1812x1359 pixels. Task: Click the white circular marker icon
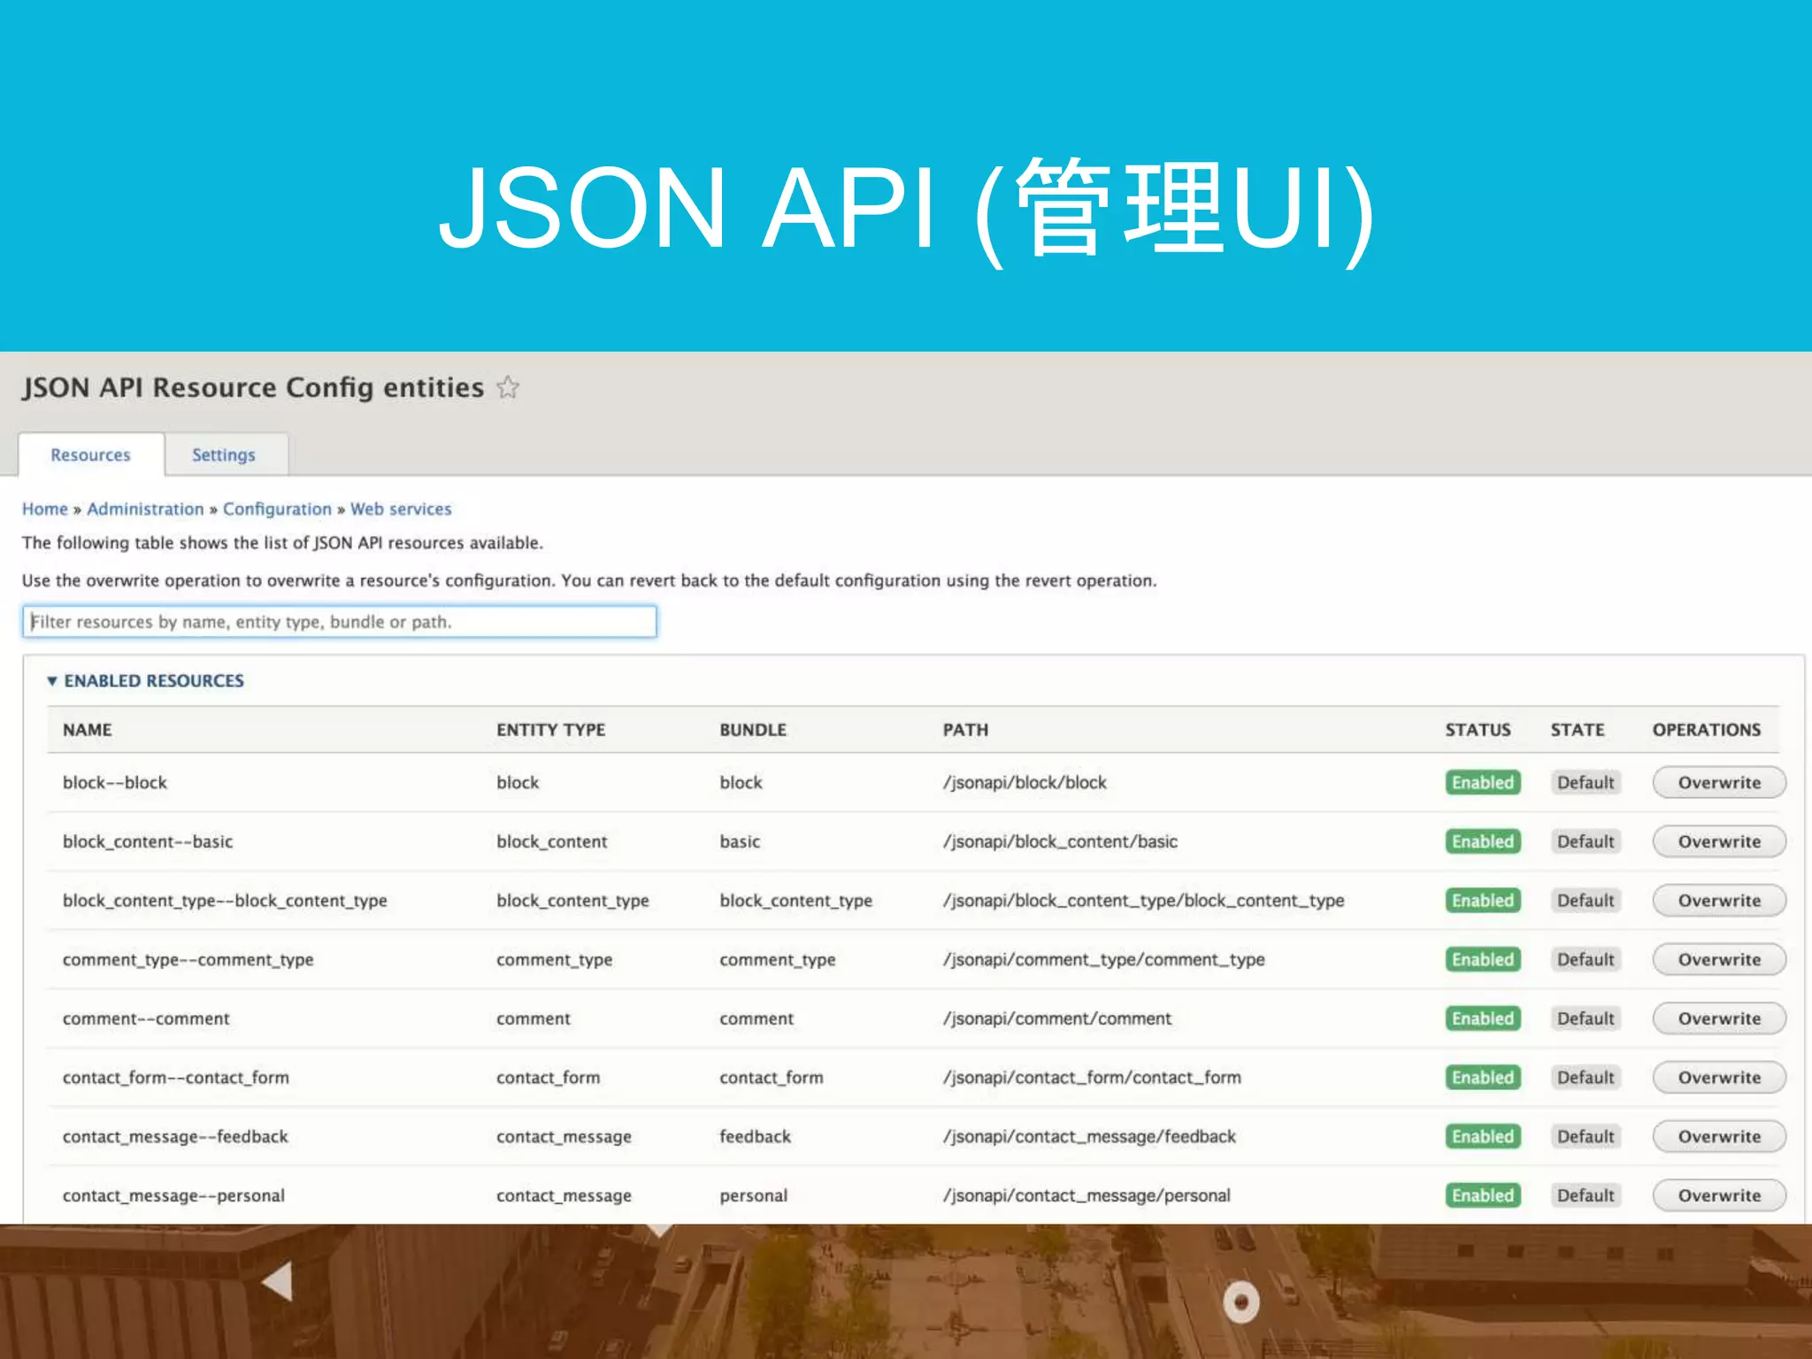click(1241, 1302)
